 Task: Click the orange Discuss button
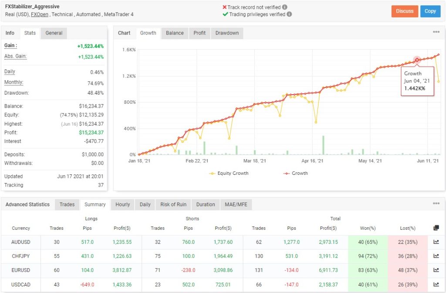click(405, 11)
